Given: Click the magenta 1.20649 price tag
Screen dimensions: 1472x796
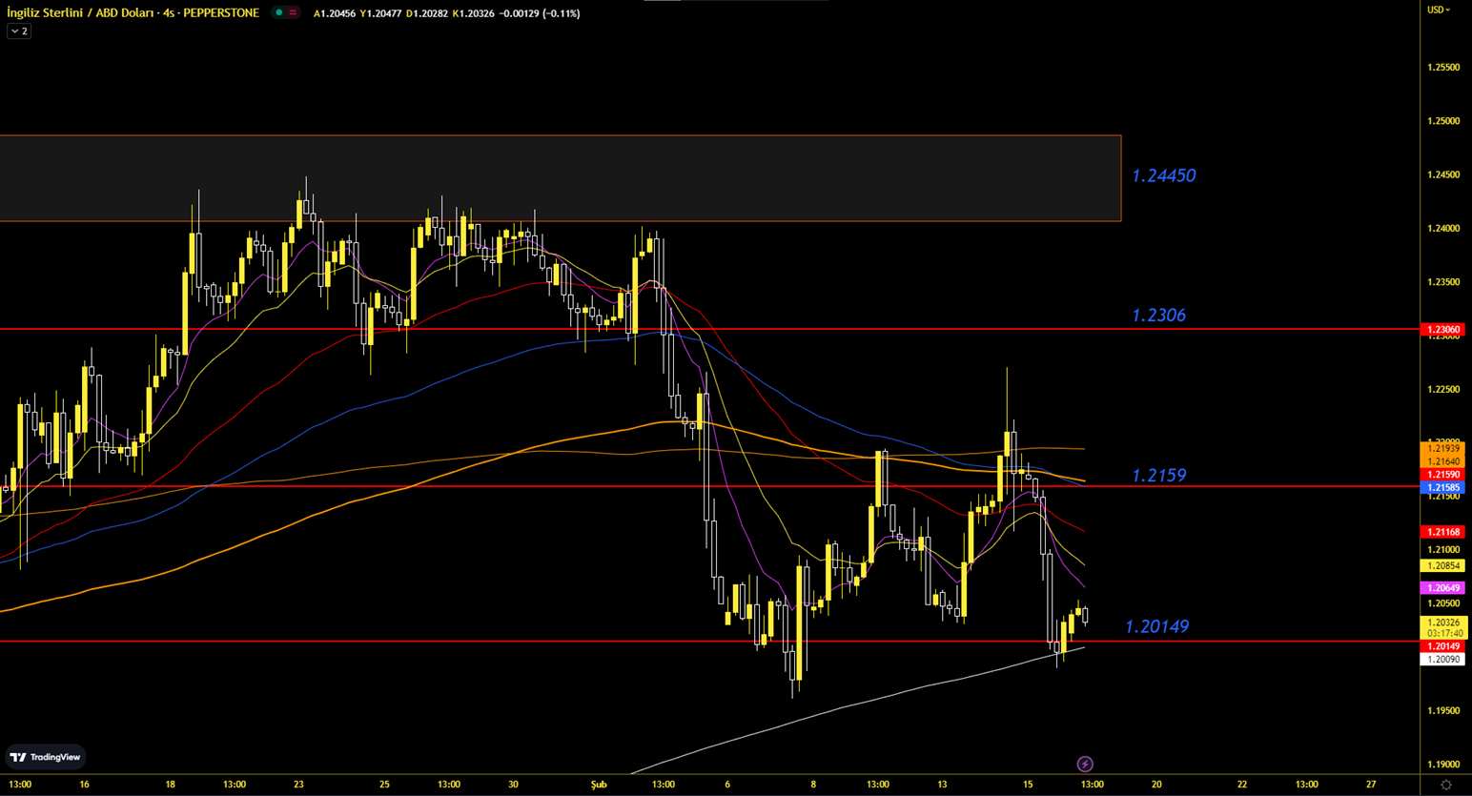Looking at the screenshot, I should point(1443,588).
